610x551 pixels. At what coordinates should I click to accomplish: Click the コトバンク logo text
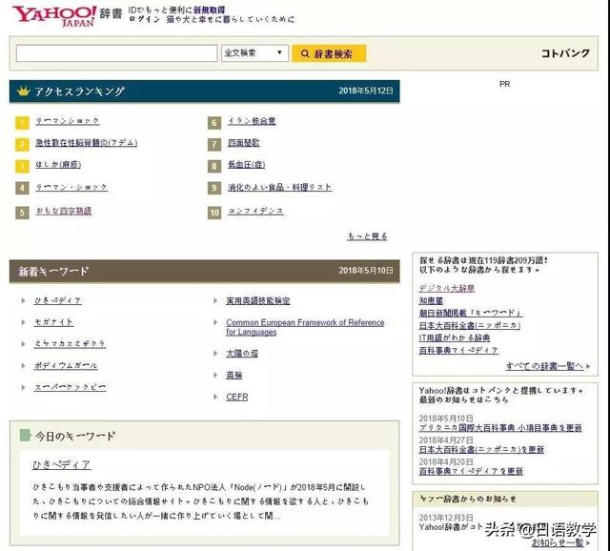click(565, 53)
